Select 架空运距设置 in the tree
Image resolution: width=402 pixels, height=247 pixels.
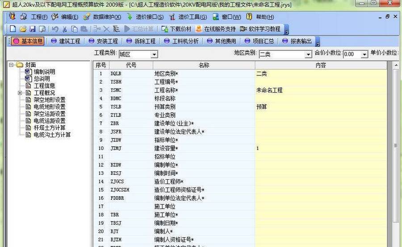tap(50, 114)
